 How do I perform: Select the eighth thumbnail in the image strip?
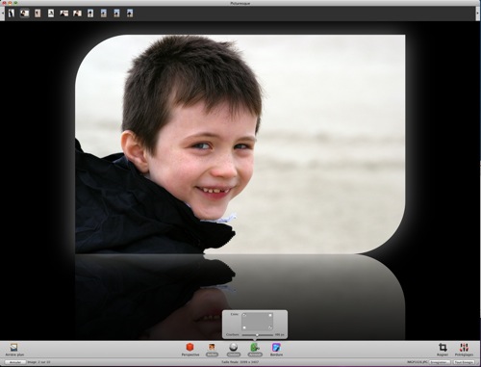click(x=104, y=13)
